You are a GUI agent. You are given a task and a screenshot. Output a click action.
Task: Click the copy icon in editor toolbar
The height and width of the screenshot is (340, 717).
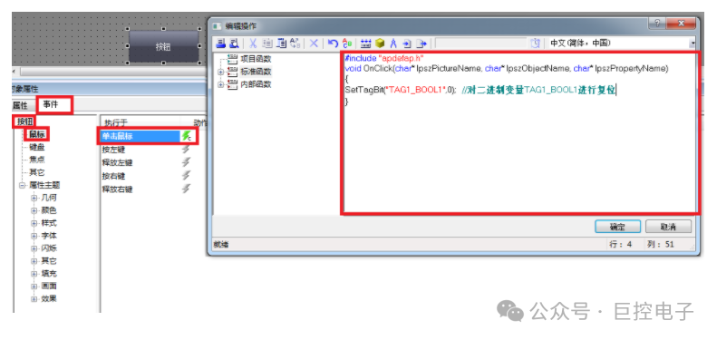coord(267,44)
